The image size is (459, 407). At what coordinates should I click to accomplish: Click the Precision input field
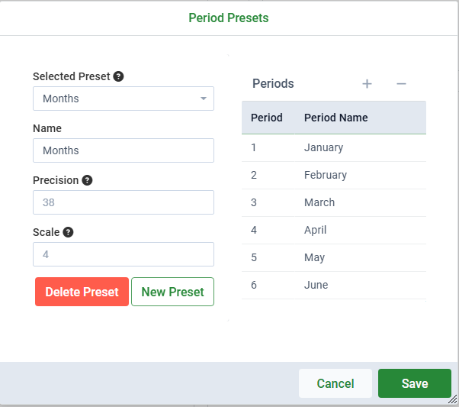coord(124,202)
